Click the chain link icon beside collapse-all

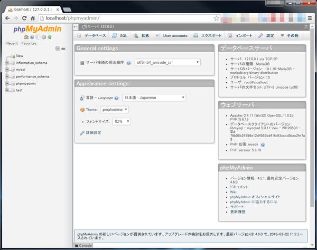pos(63,49)
